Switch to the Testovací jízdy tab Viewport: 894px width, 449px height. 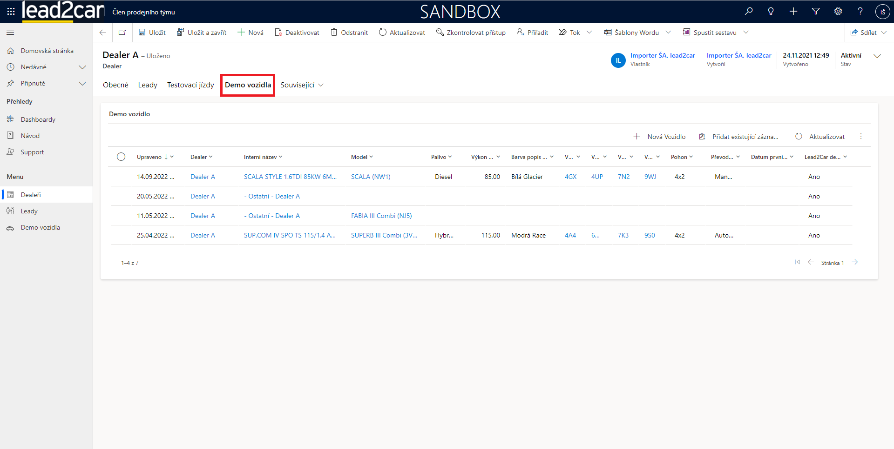point(190,85)
